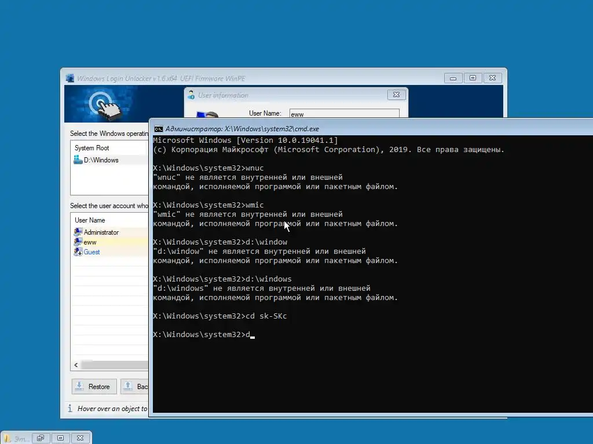Screen dimensions: 593x444
Task: Close the minimized window at the bottom left
Action: coord(80,438)
